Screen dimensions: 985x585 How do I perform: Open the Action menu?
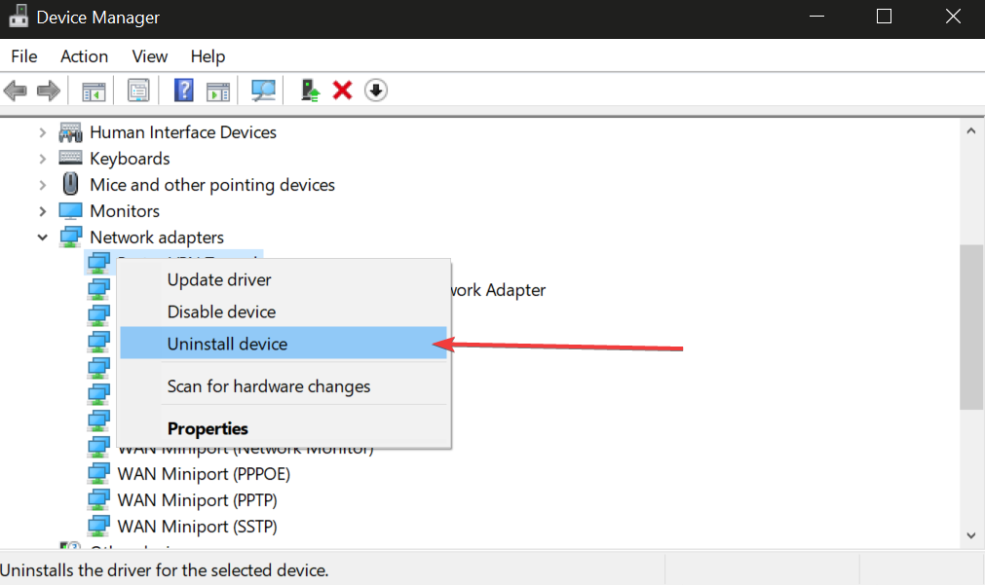pyautogui.click(x=84, y=56)
